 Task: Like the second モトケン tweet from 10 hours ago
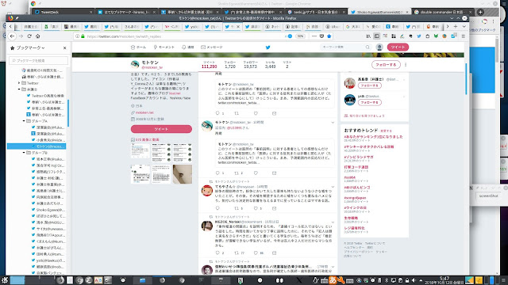coord(256,173)
